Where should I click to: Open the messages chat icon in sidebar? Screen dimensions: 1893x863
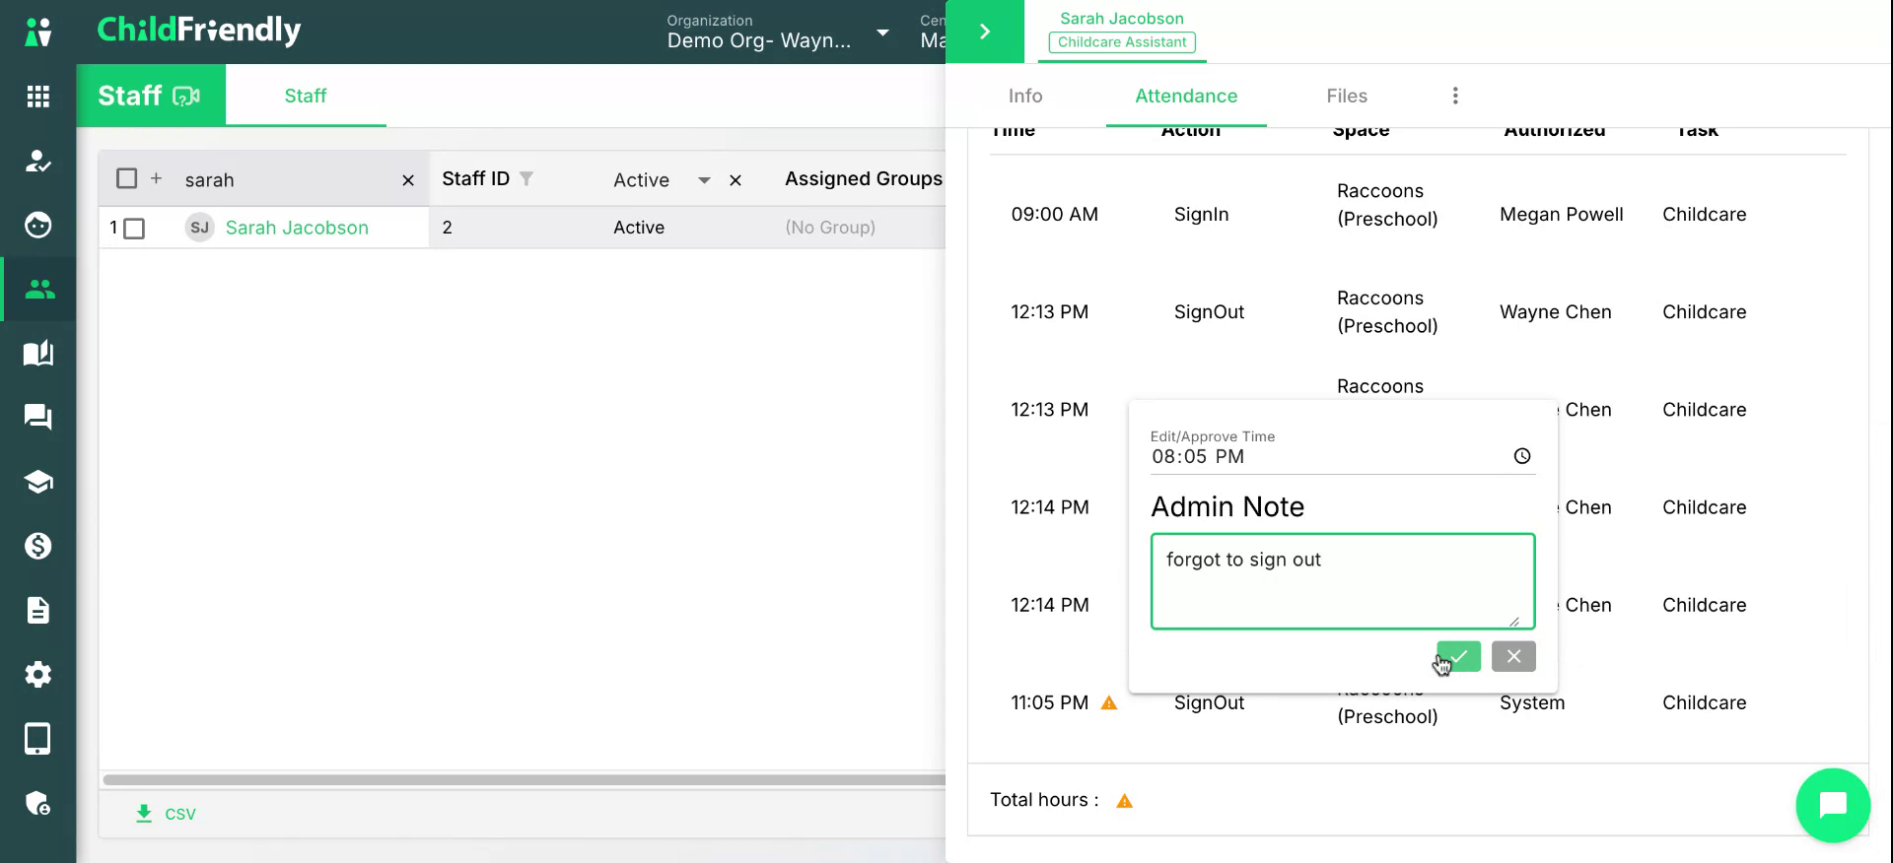pyautogui.click(x=37, y=417)
